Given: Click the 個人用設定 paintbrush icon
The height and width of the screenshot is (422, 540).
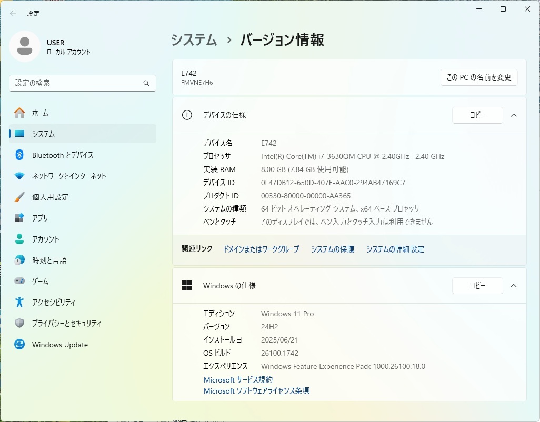Looking at the screenshot, I should [19, 197].
